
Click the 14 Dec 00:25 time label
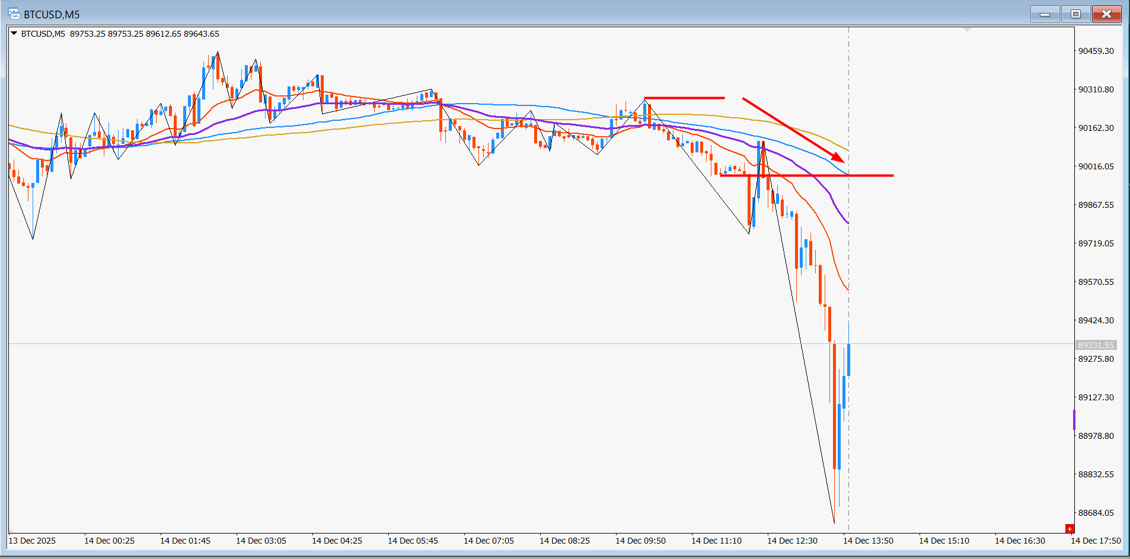click(109, 541)
